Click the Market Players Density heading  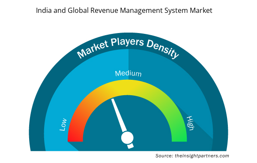[128, 48]
